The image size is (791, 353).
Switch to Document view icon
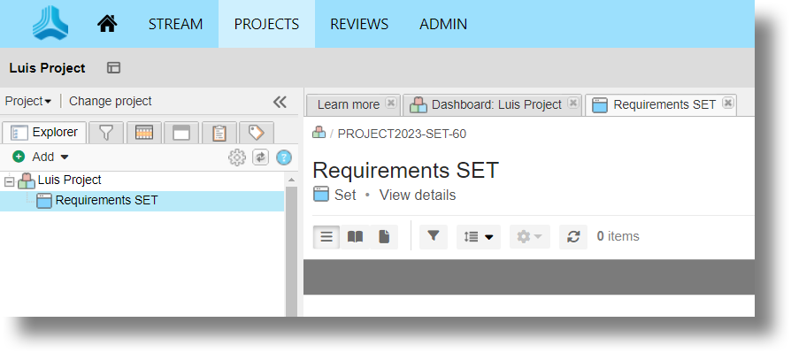[x=384, y=236]
